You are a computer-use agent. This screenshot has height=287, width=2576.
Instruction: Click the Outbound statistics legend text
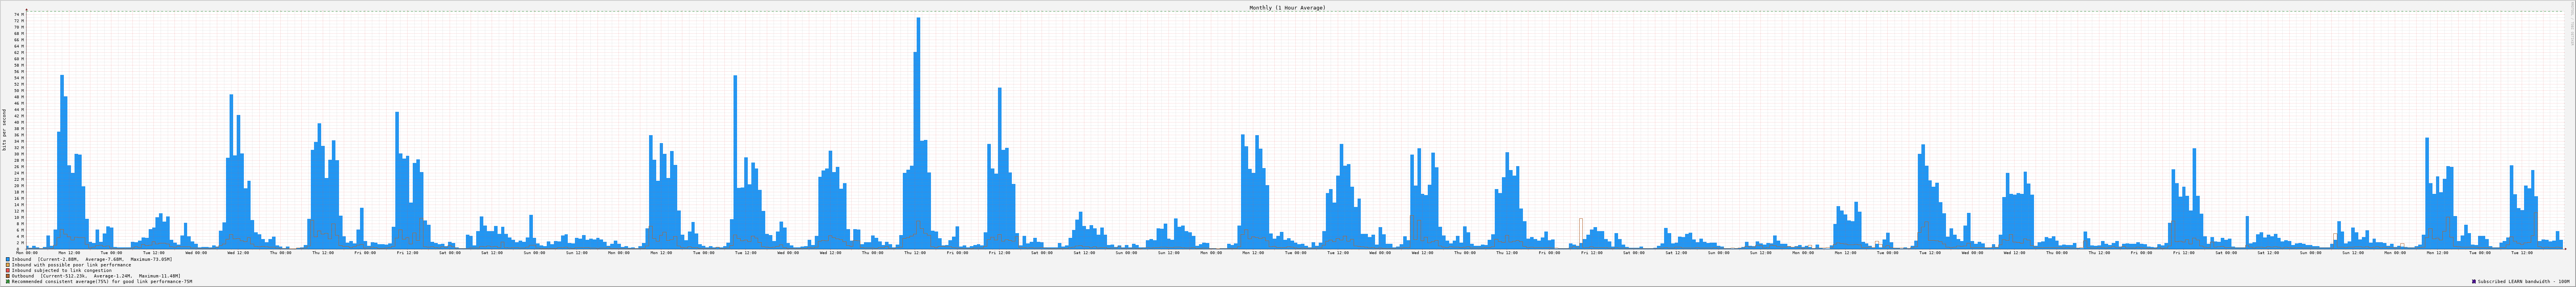(96, 276)
